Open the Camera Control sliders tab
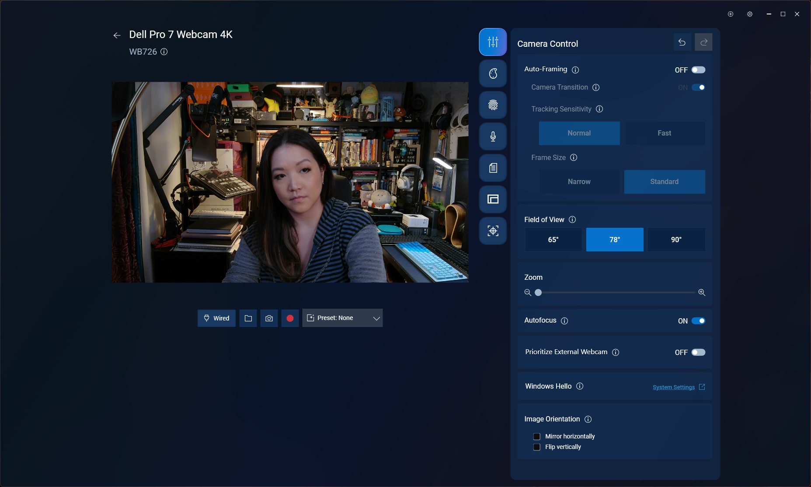Screen dimensions: 811x487 tap(493, 42)
